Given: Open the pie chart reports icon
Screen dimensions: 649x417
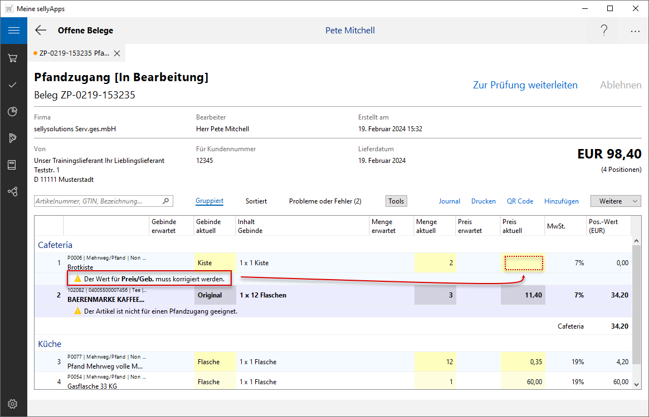Looking at the screenshot, I should [13, 112].
